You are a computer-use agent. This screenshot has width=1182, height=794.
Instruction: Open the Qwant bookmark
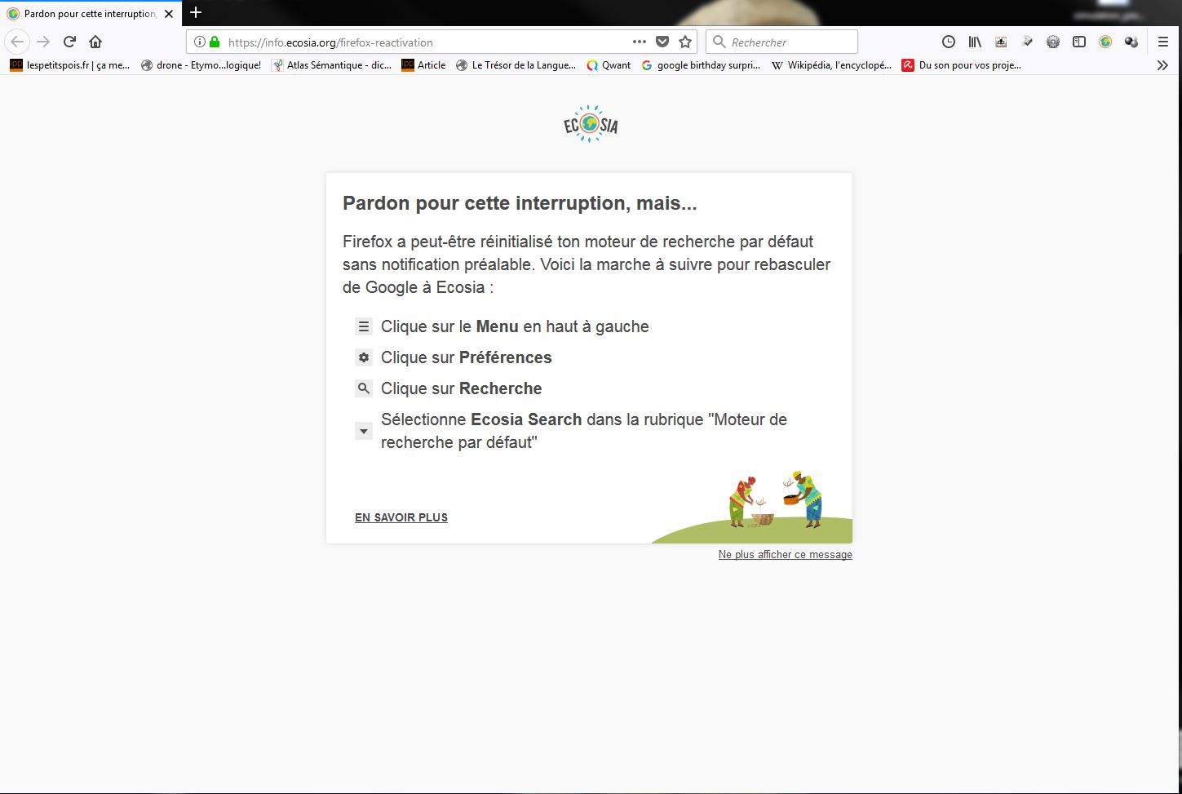609,65
